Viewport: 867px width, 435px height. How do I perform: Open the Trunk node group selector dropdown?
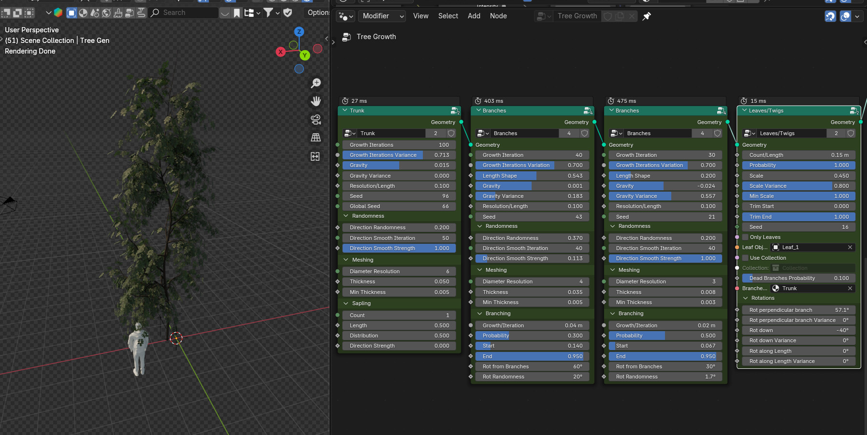pos(350,133)
